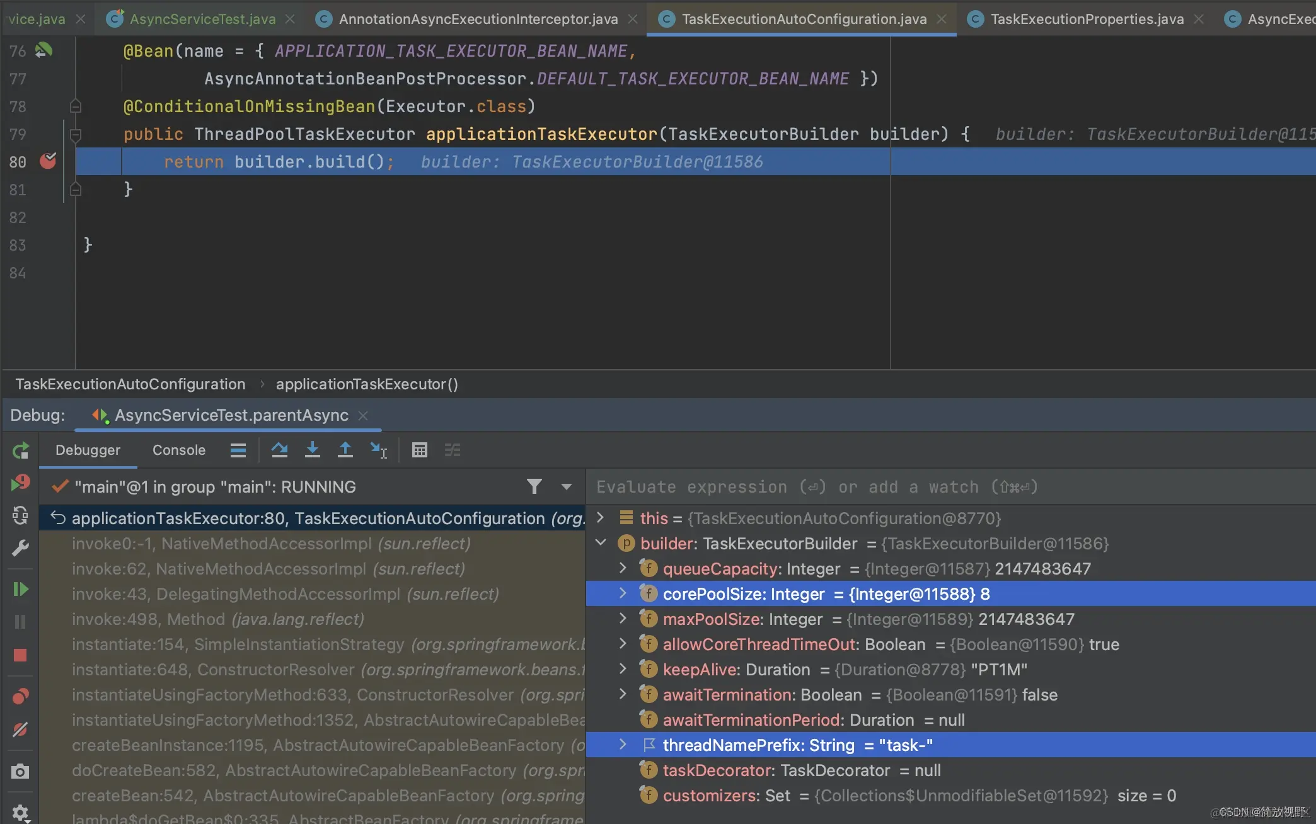
Task: Click the Evaluate expression watch field
Action: pos(819,486)
